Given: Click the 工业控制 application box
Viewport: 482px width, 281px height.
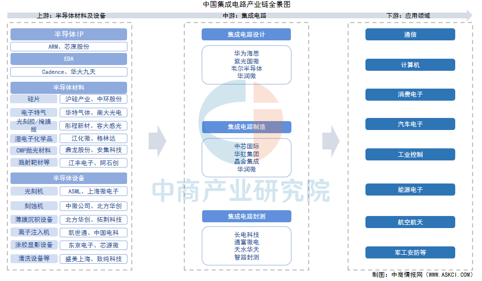Looking at the screenshot, I should 410,154.
